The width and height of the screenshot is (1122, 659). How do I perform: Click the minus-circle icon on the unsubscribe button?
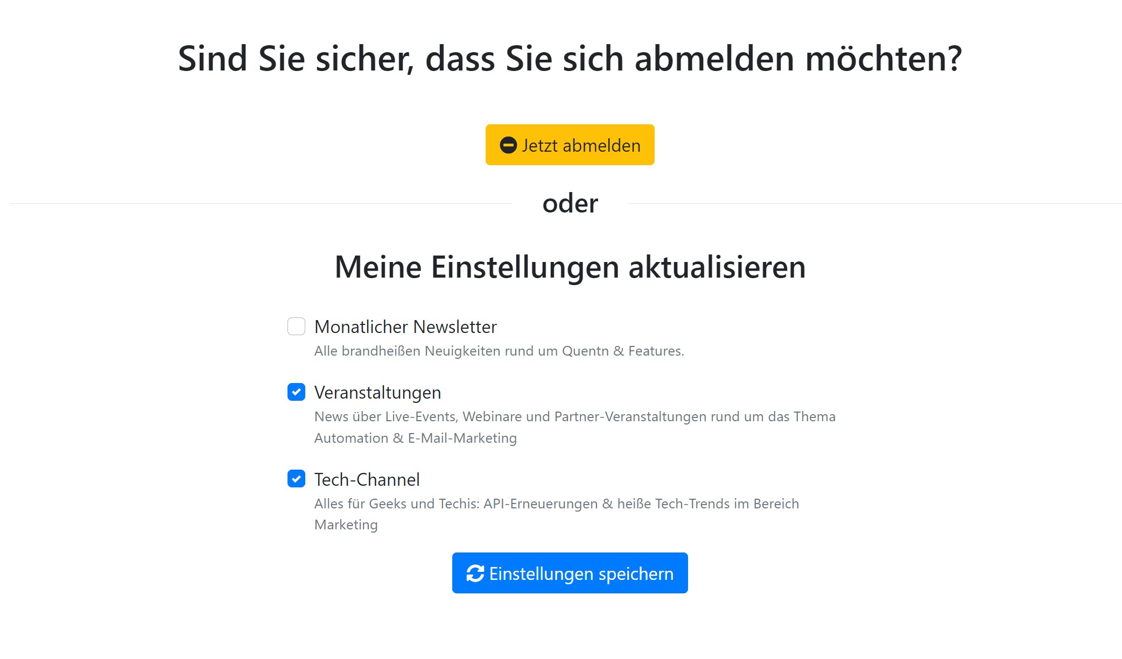coord(508,144)
